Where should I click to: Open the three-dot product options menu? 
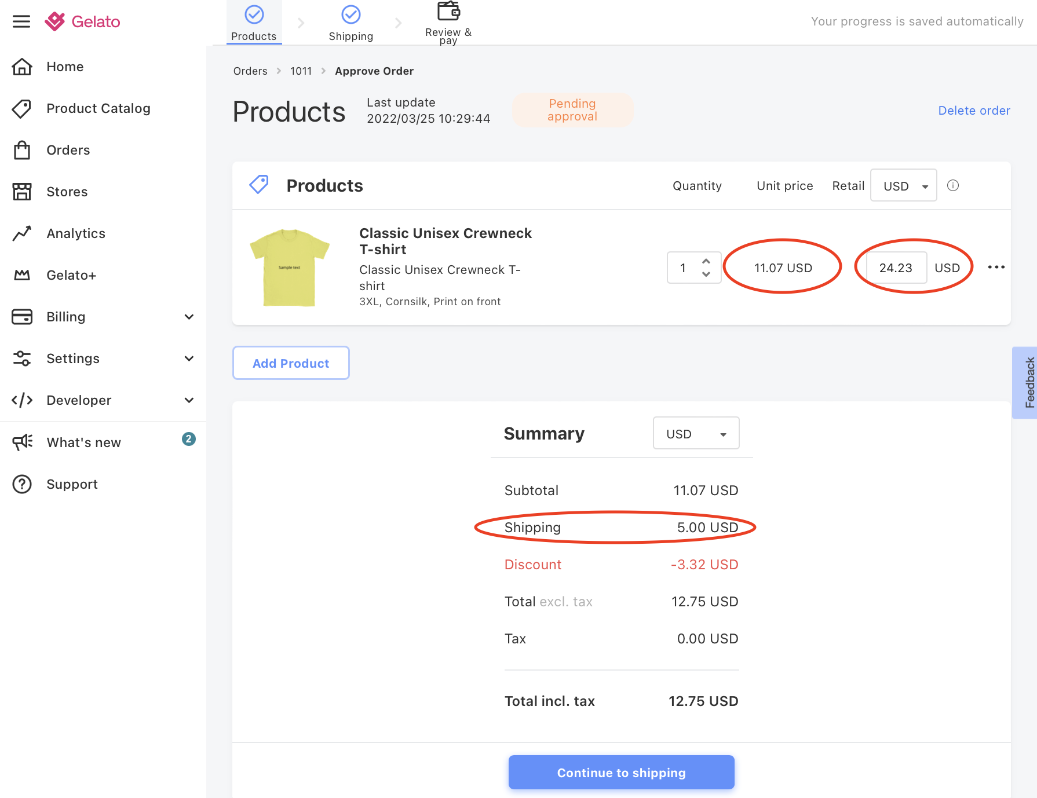[x=996, y=267]
